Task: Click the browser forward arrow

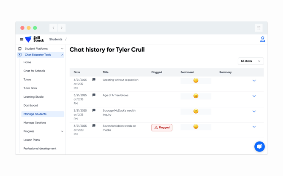Action: [62, 28]
